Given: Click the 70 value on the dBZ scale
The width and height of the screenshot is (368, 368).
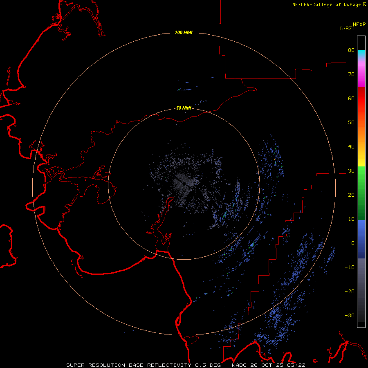Looking at the screenshot, I should (x=351, y=74).
